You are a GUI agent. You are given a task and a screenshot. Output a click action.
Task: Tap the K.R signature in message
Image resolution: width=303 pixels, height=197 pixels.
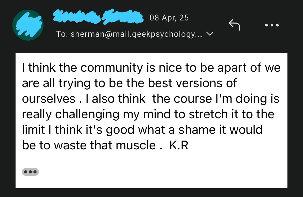[x=179, y=145]
